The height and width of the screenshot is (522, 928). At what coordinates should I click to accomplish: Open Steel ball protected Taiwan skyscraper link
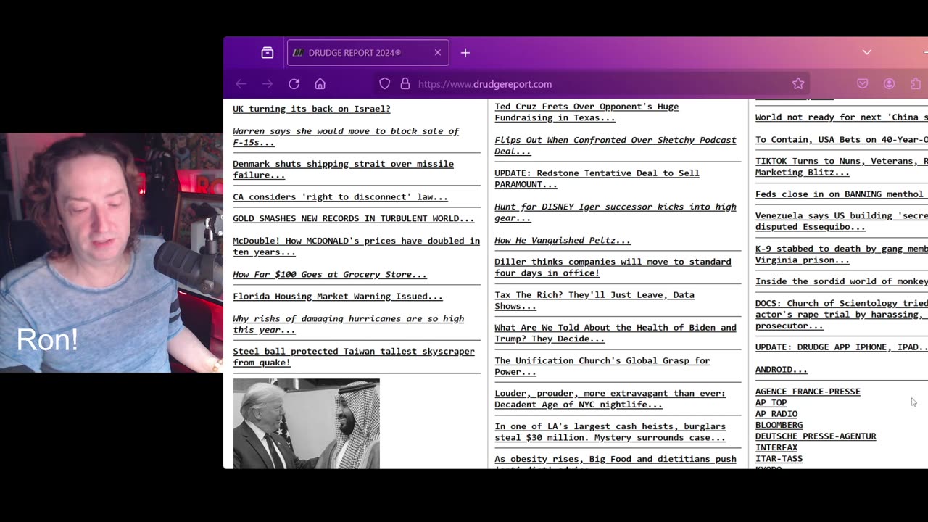click(x=354, y=357)
